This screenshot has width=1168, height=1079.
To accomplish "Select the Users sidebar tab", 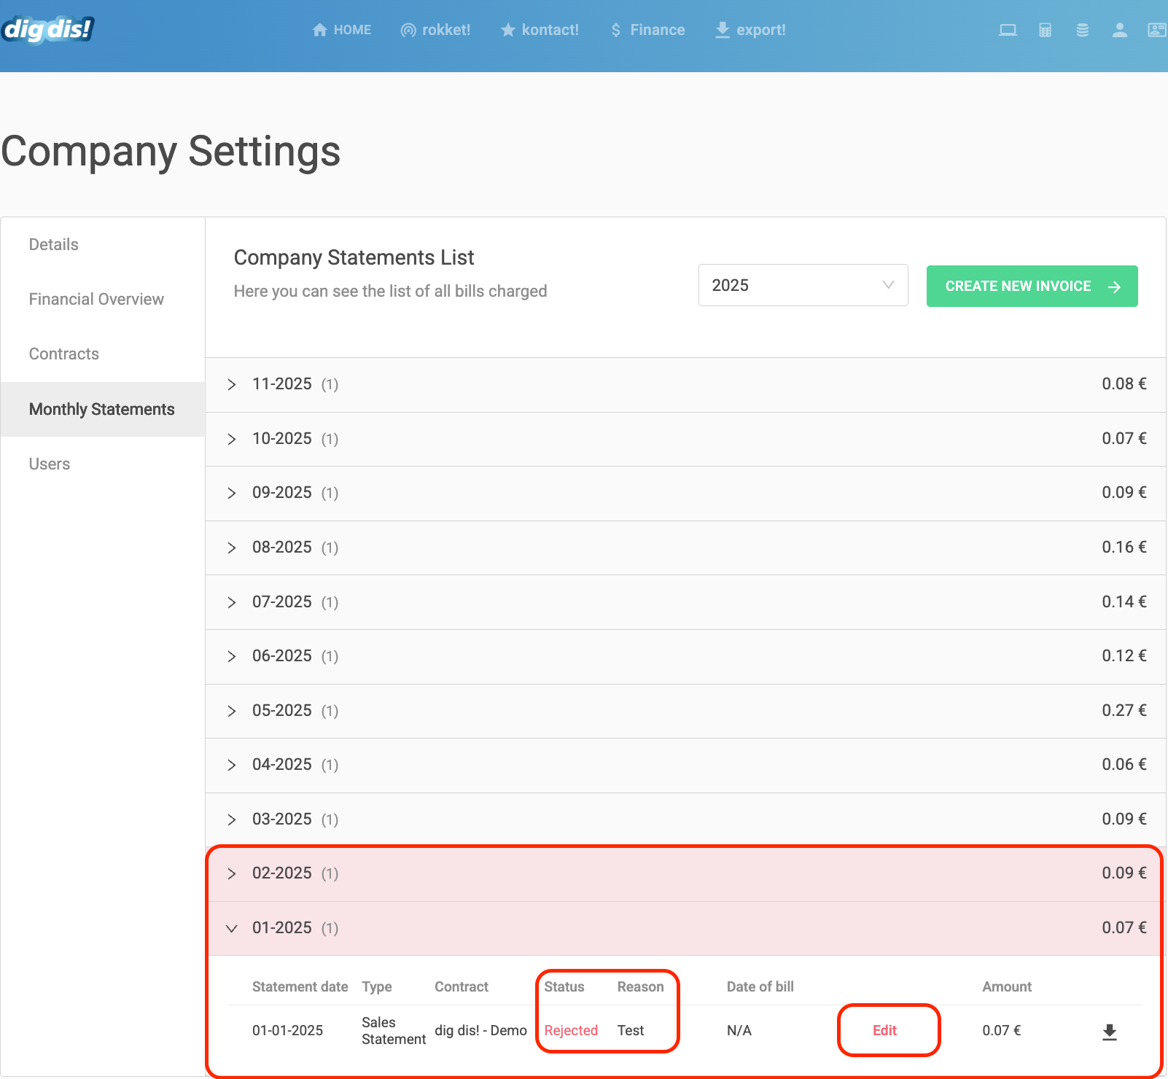I will tap(103, 464).
